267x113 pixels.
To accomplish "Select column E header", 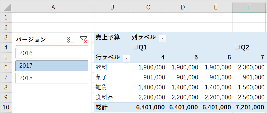I will click(215, 7).
